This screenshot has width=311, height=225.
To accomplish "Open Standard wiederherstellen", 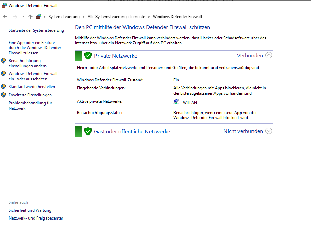I will coord(32,87).
